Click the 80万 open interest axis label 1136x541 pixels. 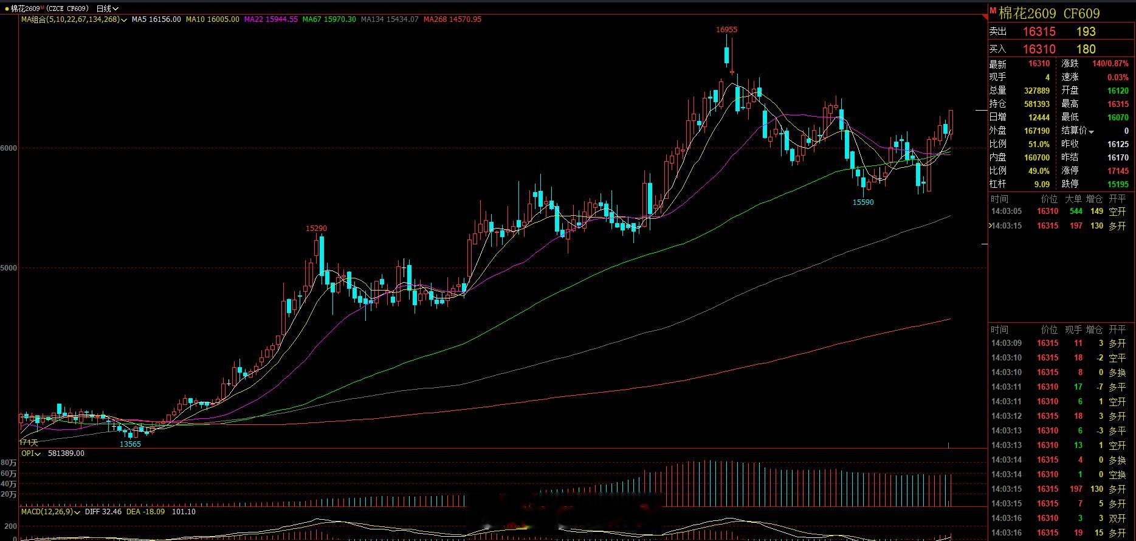tap(9, 463)
